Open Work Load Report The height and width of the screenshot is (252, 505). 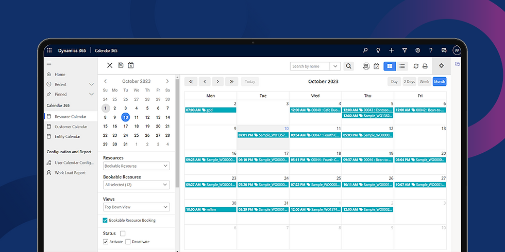[71, 173]
